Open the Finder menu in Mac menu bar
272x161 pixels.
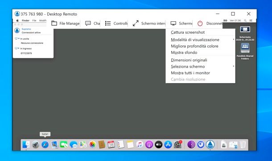25,20
